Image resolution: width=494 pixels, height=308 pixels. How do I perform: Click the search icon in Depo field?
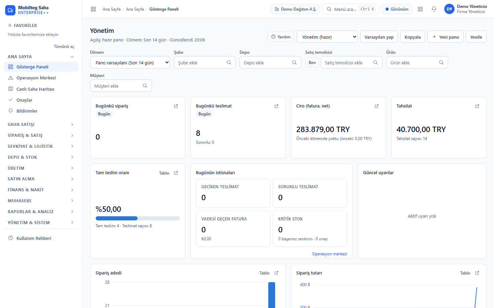pos(294,62)
